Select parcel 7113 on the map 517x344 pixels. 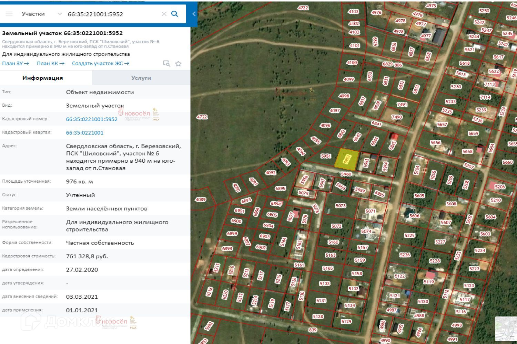click(489, 84)
